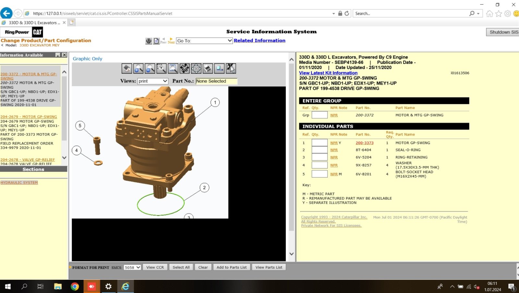Show hidden tray icons chevron
Screen dimensions: 519x293
pos(452,287)
